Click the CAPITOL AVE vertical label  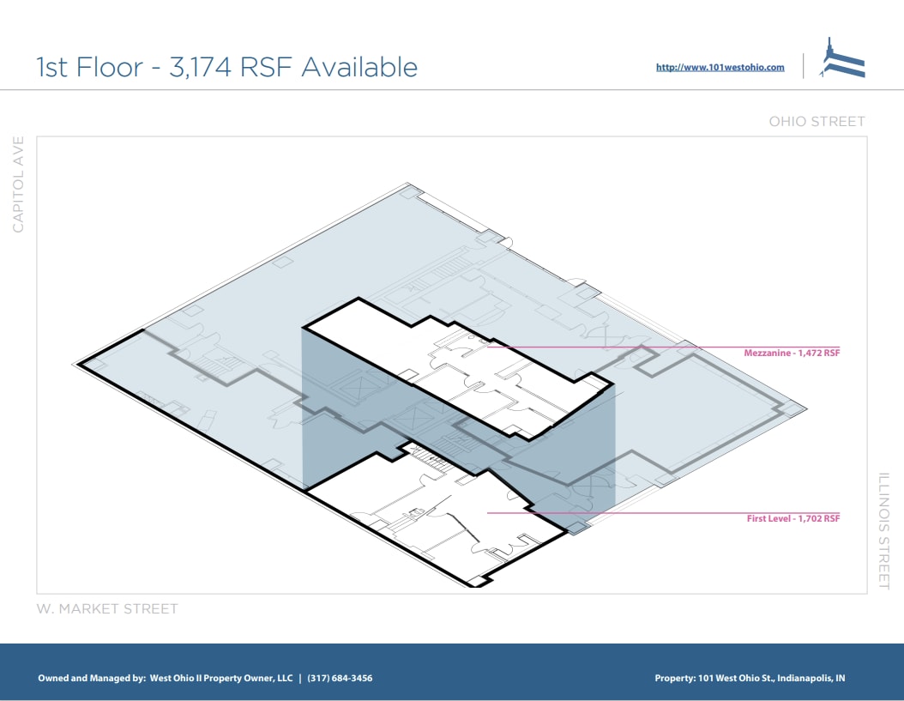click(18, 184)
